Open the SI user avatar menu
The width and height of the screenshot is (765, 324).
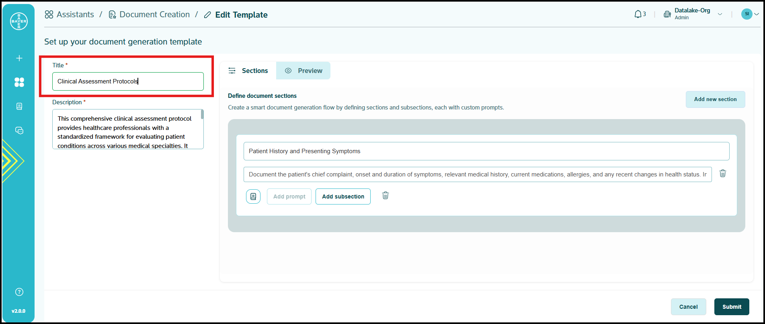click(x=747, y=14)
